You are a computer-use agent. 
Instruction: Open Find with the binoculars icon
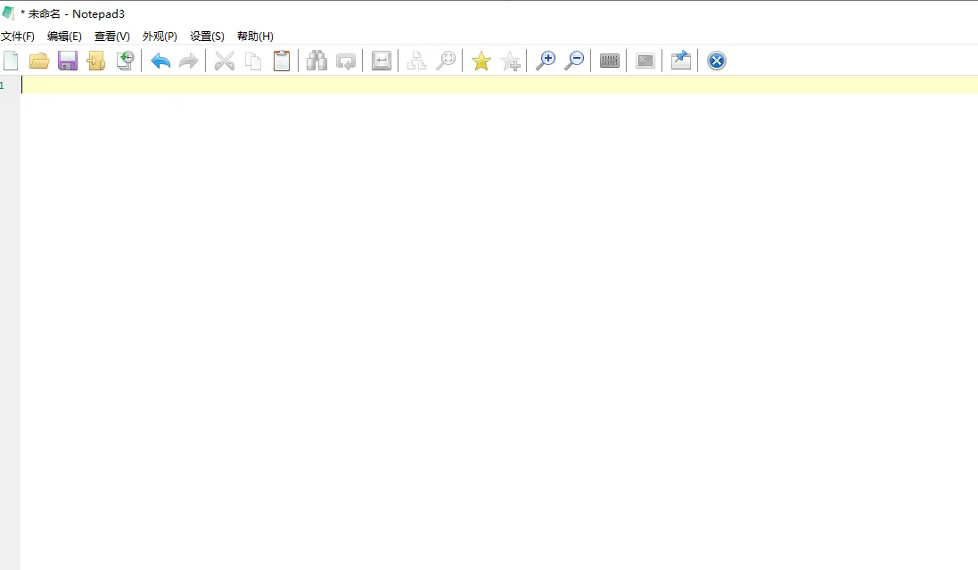[316, 60]
